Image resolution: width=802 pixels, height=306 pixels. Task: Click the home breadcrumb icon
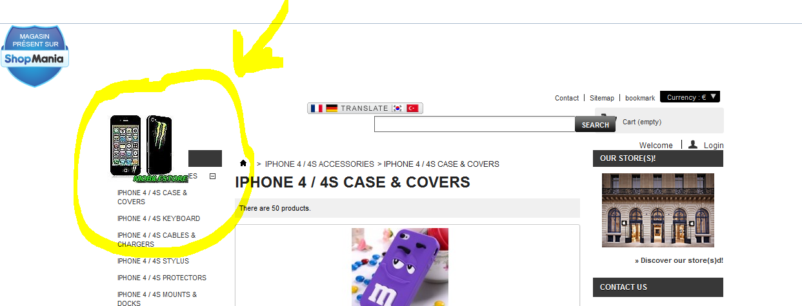click(243, 164)
